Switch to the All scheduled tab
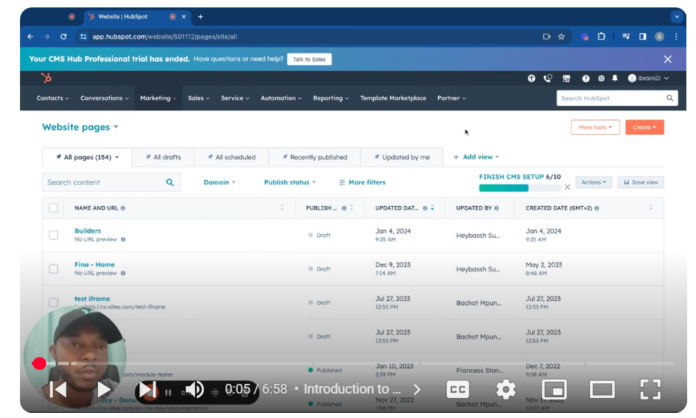 tap(231, 157)
